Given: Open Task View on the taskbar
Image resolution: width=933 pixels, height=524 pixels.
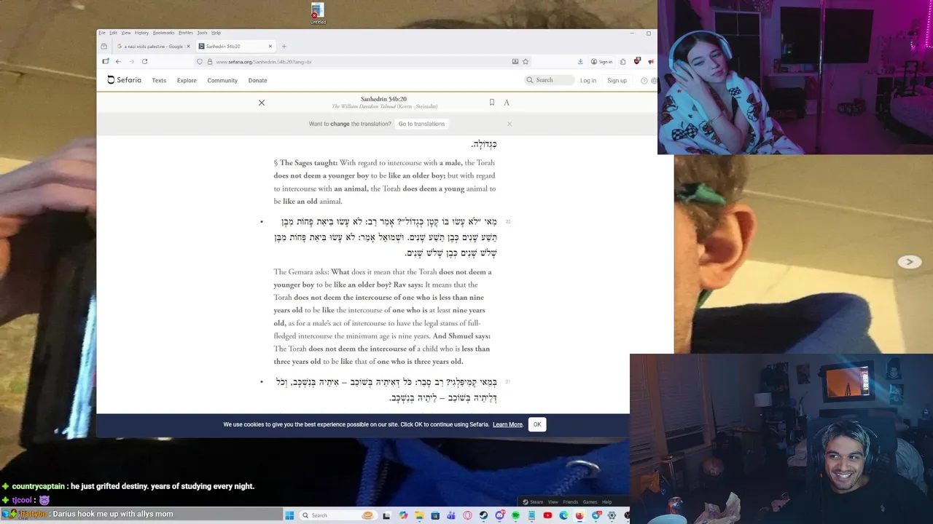Looking at the screenshot, I should click(386, 515).
